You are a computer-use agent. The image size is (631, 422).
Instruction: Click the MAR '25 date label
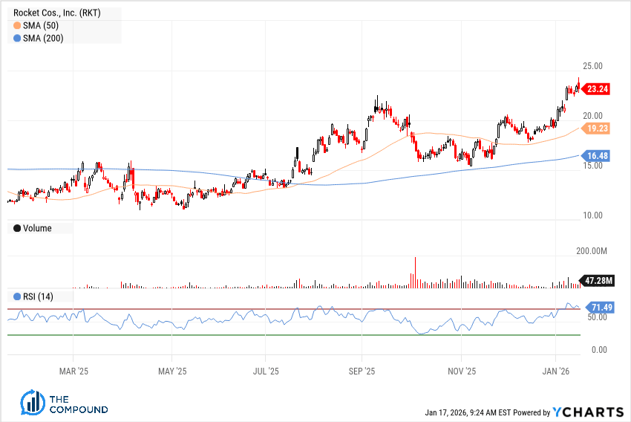coord(73,371)
